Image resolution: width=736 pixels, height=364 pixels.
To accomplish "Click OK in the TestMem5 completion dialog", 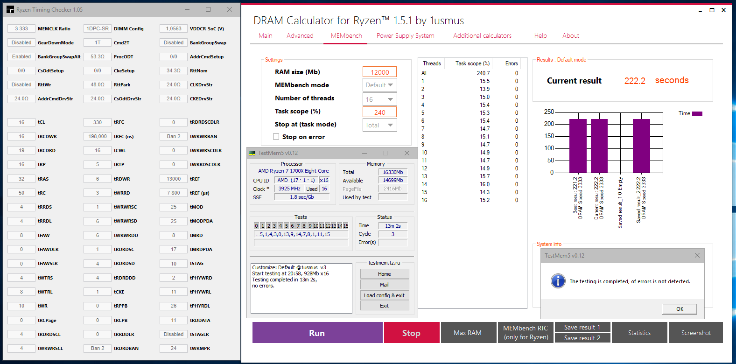I will click(x=680, y=309).
